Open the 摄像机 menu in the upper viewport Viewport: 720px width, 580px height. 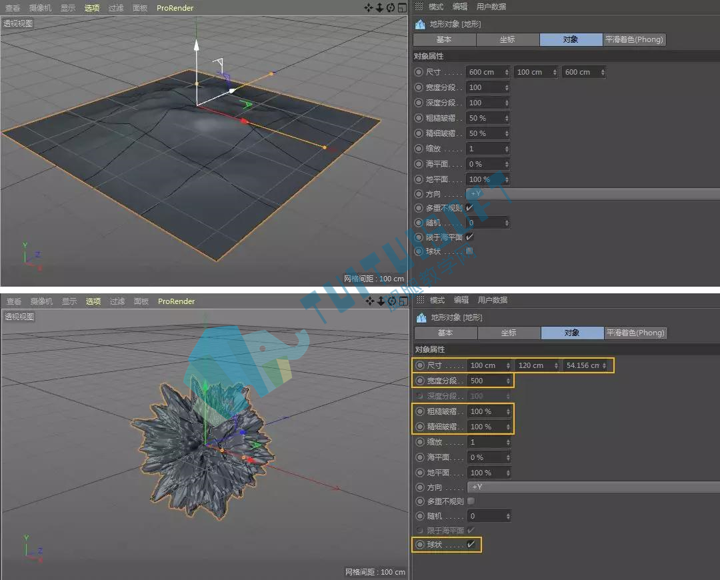click(41, 8)
